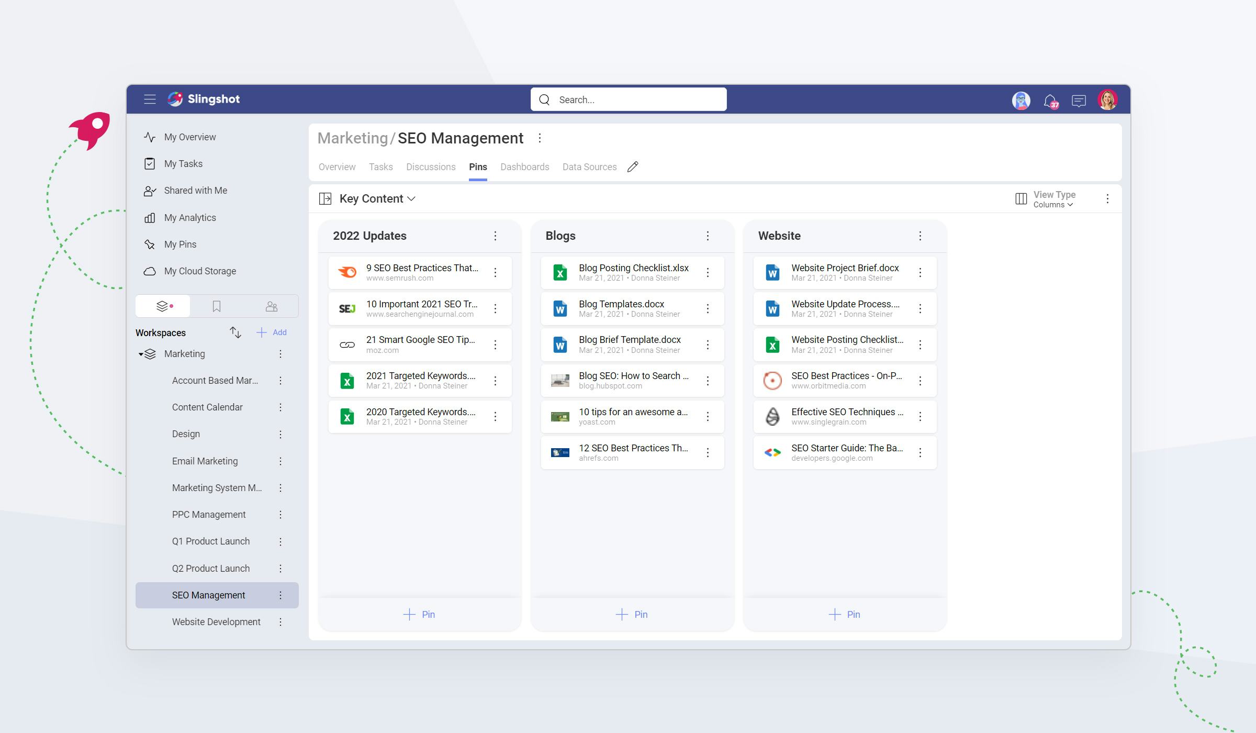
Task: Switch sidebar to workspaces layers view
Action: pyautogui.click(x=163, y=306)
